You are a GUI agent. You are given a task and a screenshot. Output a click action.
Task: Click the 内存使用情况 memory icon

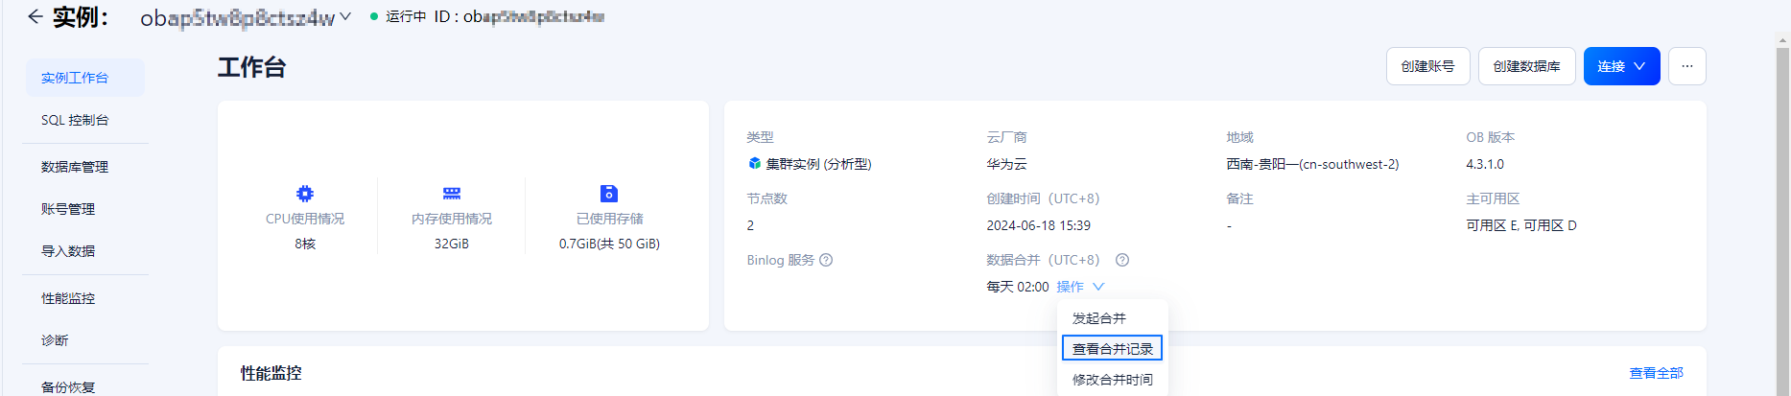452,194
